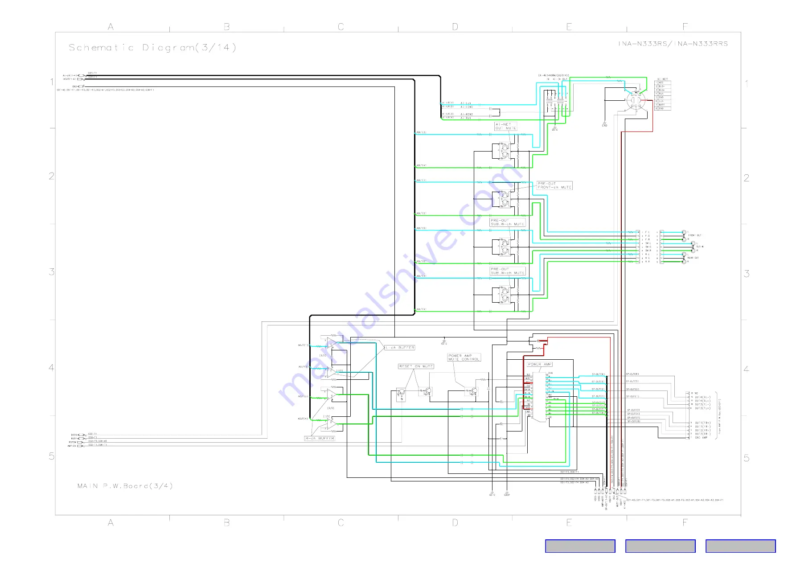This screenshot has width=796, height=563.
Task: Click the transistor symbol under POWER AMP MUTE CONTROL
Action: pos(472,391)
